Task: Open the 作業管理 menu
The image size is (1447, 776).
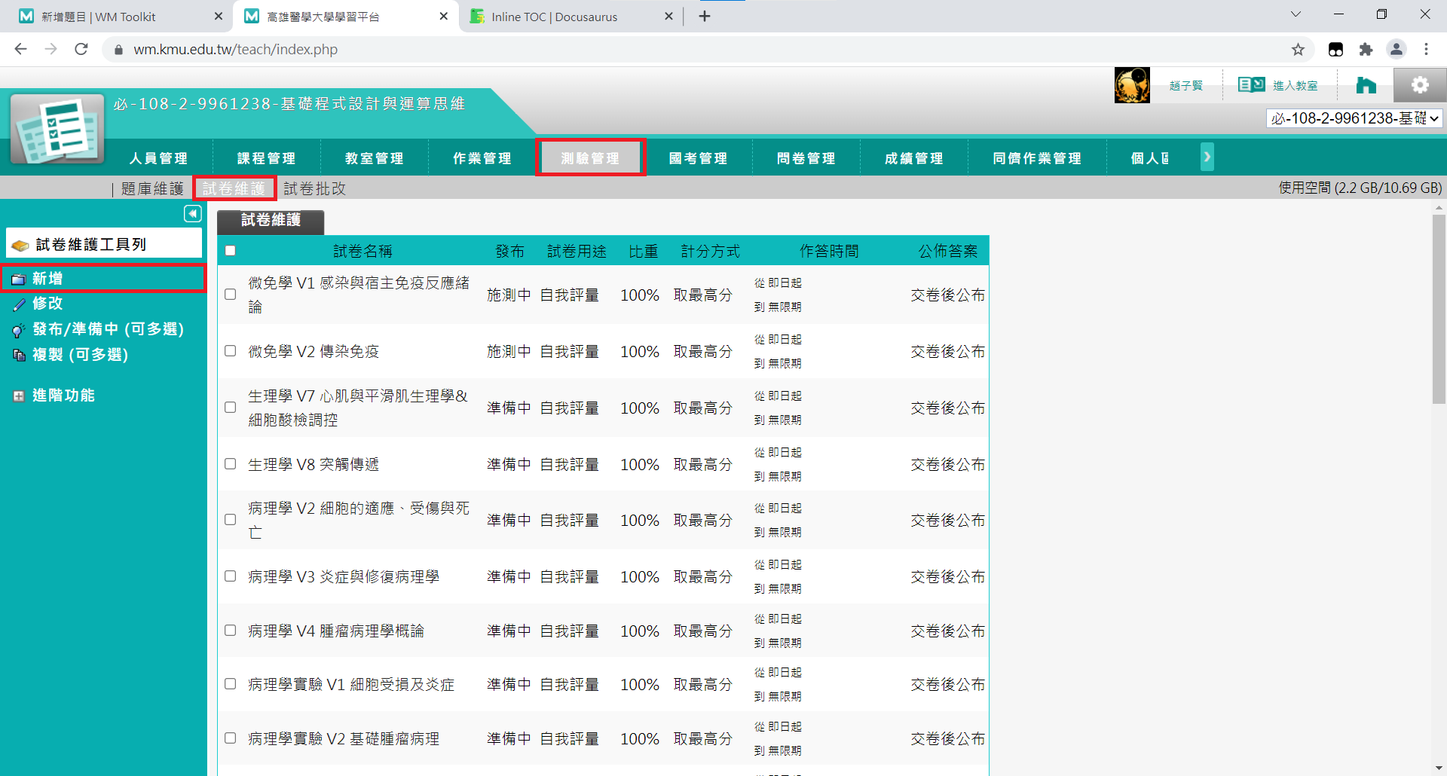Action: tap(482, 158)
